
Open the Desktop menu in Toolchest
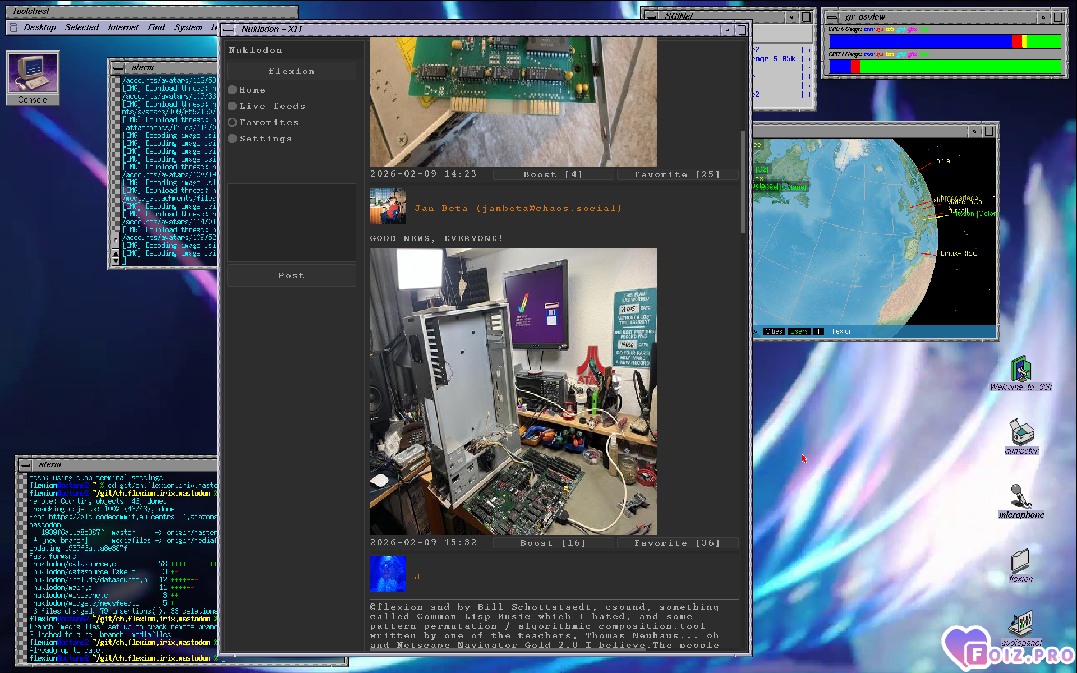pyautogui.click(x=39, y=27)
